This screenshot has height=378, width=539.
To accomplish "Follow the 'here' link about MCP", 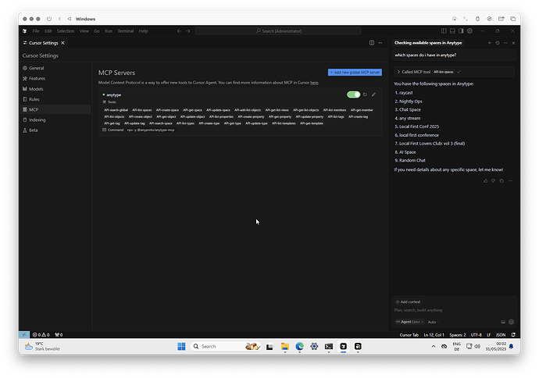I will tap(314, 83).
